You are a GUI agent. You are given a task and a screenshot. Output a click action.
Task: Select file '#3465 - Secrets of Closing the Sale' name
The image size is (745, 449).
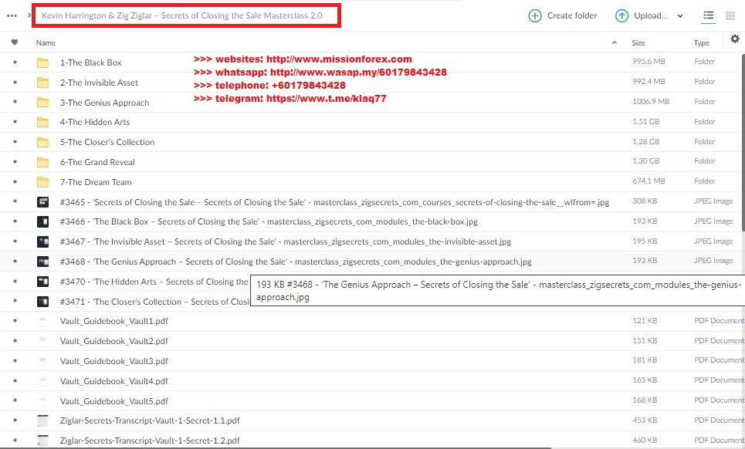click(x=334, y=202)
